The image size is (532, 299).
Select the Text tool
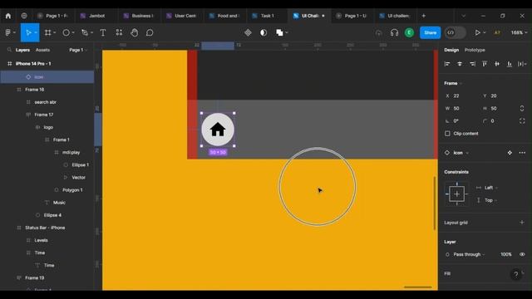[x=103, y=32]
